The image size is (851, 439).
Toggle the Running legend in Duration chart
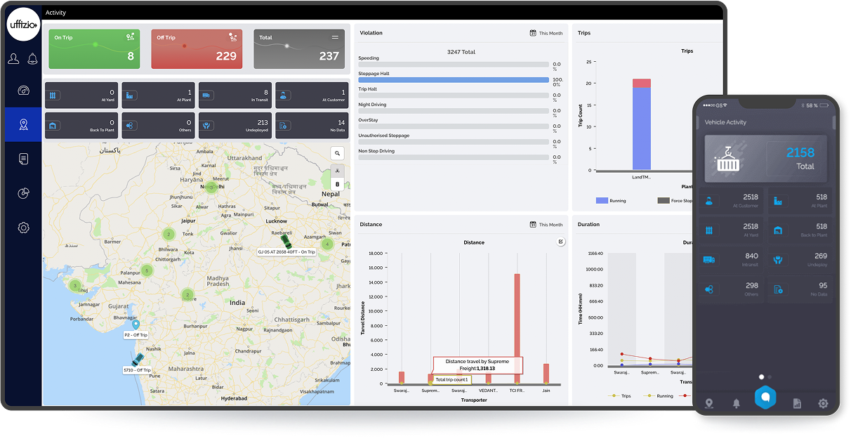[x=658, y=396]
